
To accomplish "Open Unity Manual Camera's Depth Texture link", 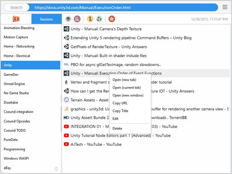I will pyautogui.click(x=106, y=29).
